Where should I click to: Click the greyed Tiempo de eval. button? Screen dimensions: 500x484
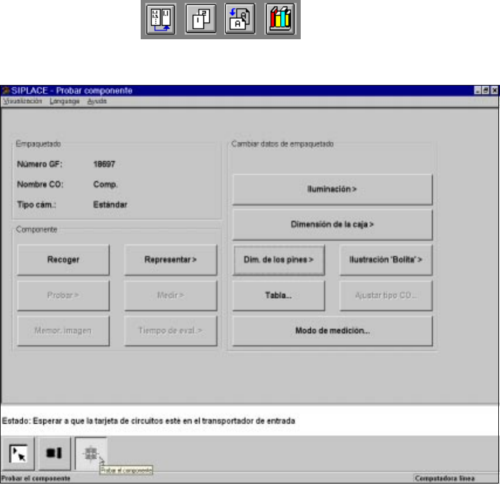(171, 330)
